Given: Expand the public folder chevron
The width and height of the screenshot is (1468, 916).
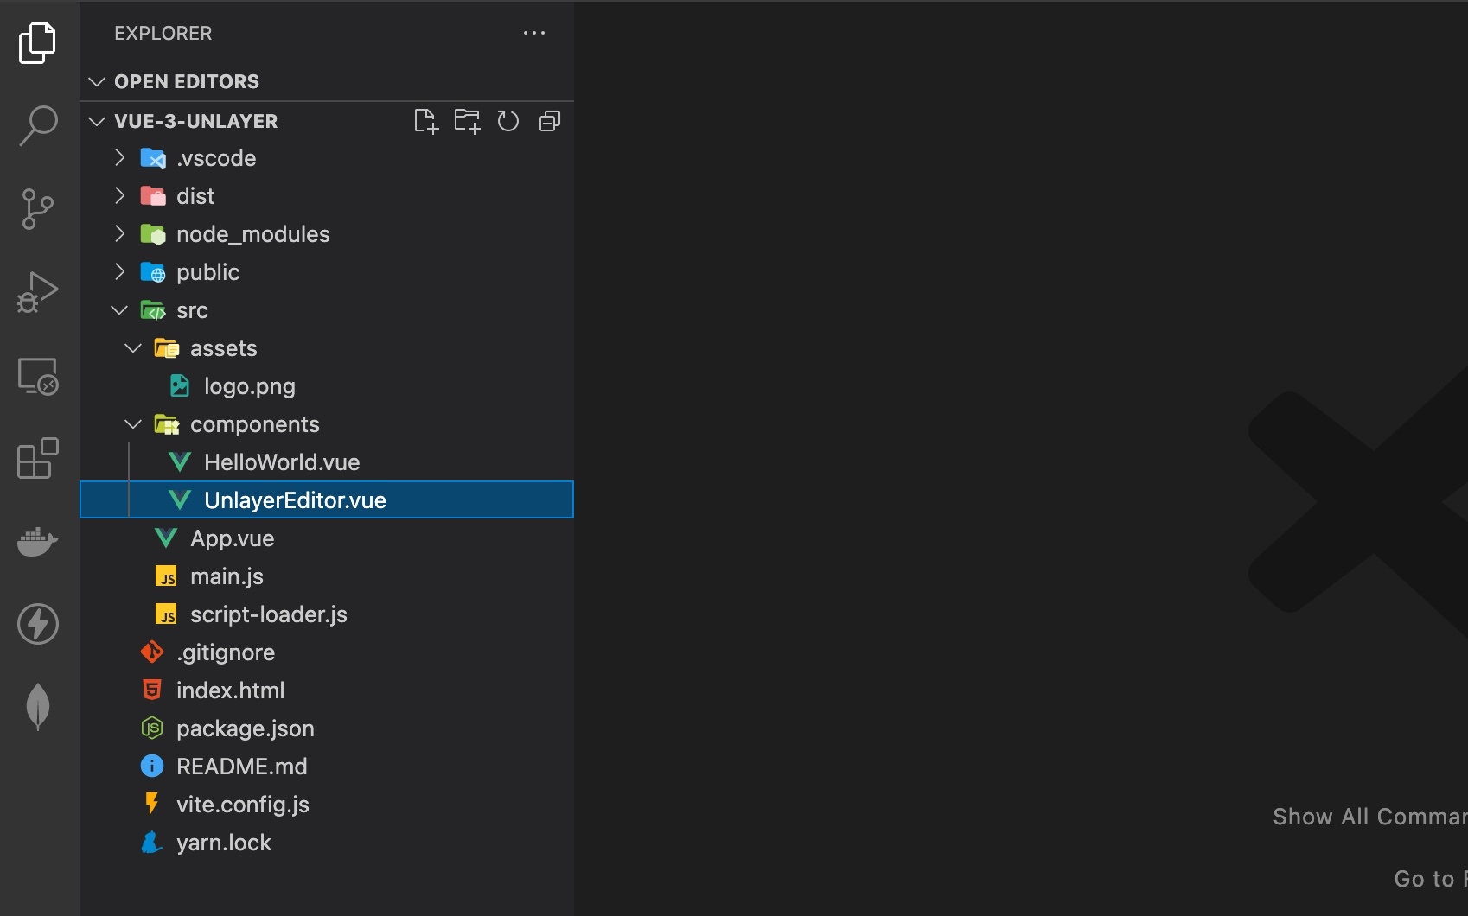Looking at the screenshot, I should [120, 272].
